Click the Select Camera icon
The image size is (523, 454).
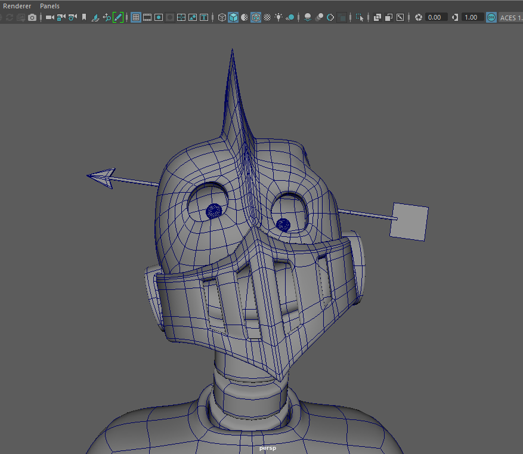50,17
